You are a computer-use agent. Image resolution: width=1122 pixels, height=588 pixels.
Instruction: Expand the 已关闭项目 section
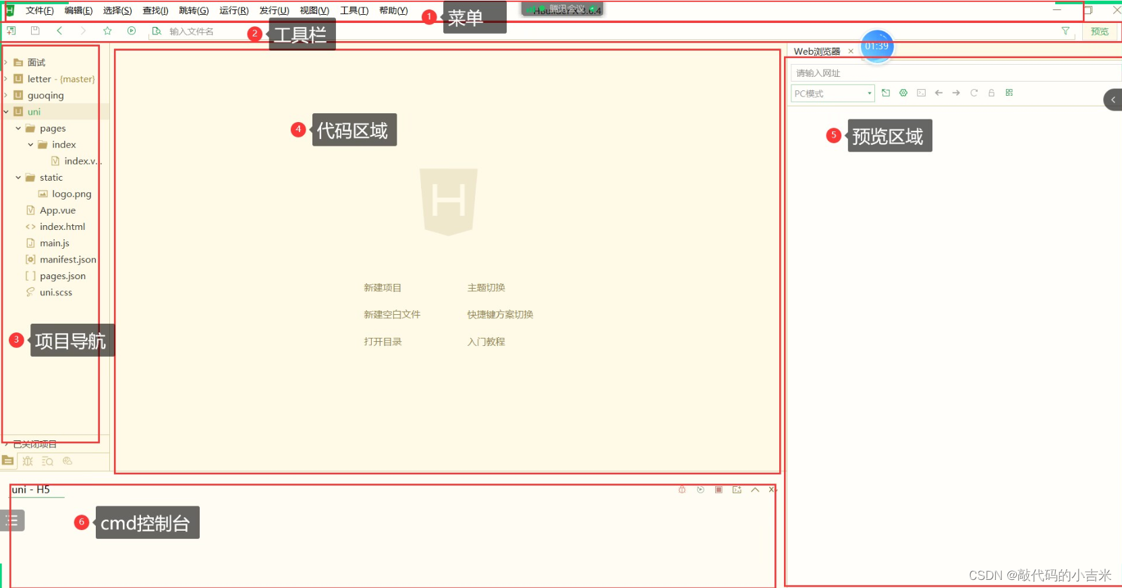[x=6, y=444]
